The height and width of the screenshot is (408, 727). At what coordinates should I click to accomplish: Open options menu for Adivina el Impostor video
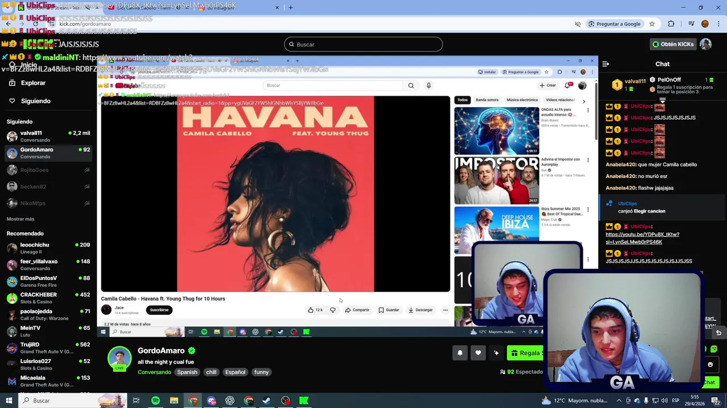pyautogui.click(x=588, y=160)
